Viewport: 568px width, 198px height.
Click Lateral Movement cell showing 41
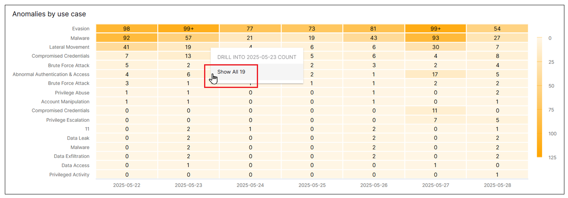(127, 47)
